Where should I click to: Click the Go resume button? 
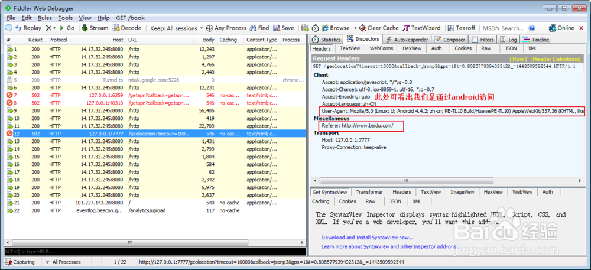67,28
